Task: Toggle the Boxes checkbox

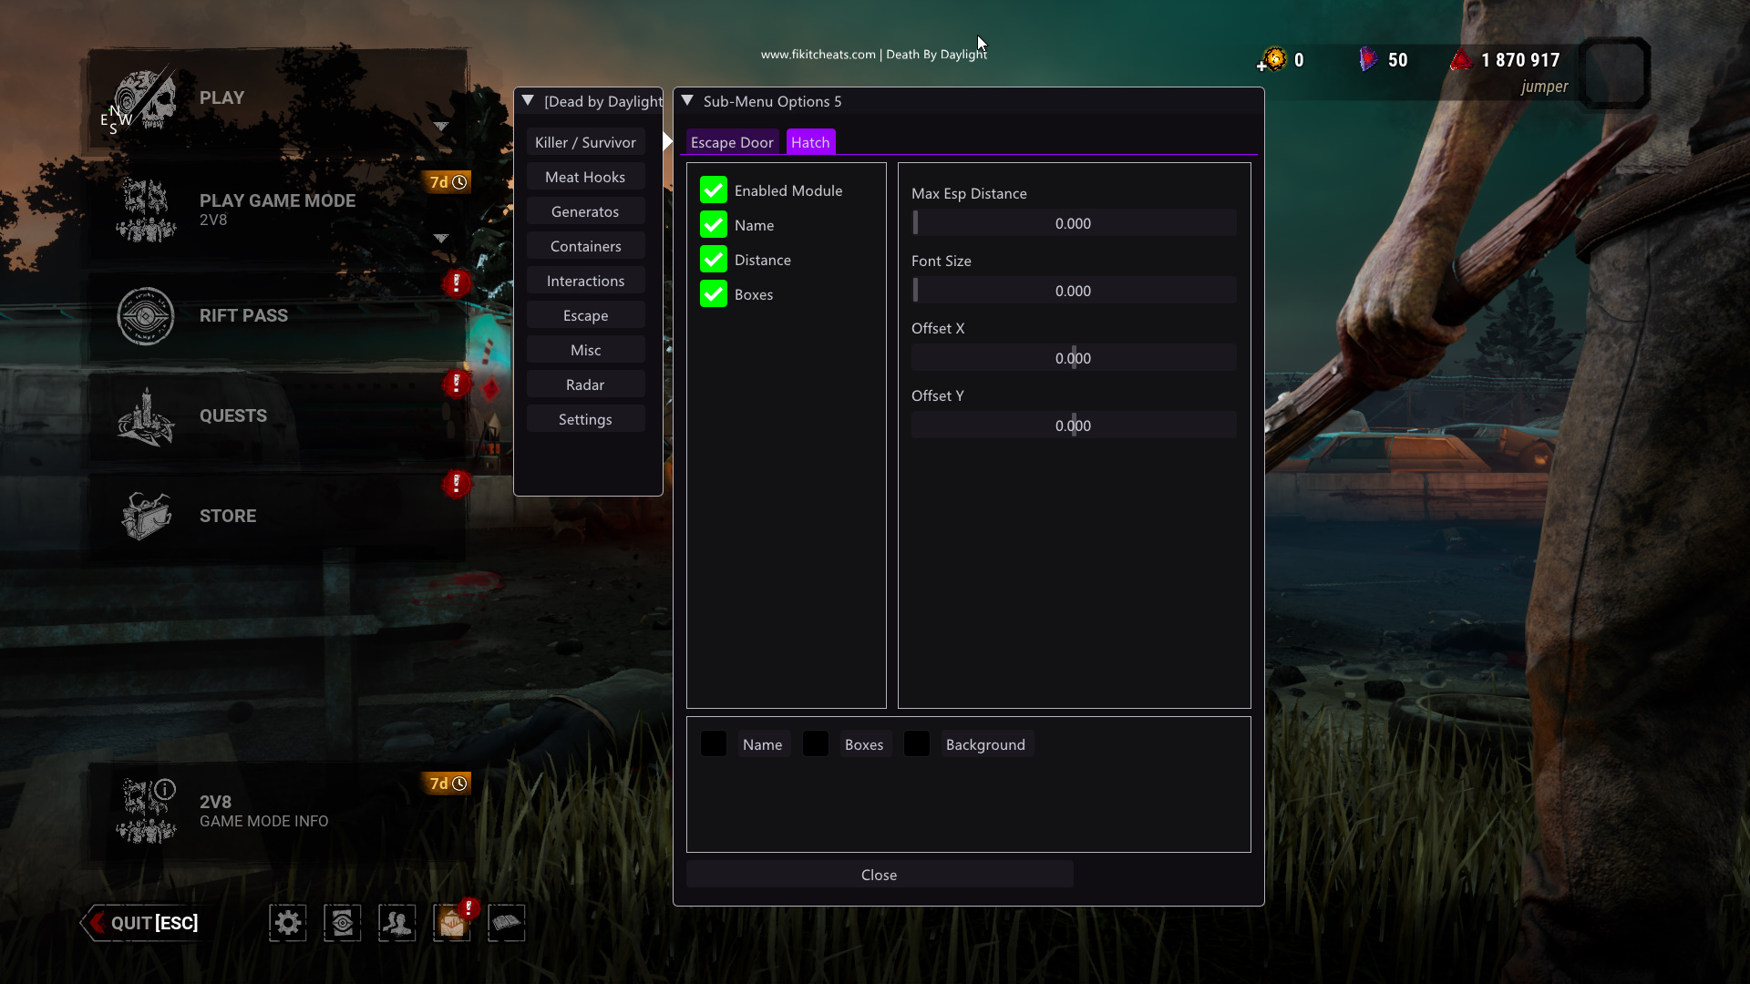Action: point(714,294)
